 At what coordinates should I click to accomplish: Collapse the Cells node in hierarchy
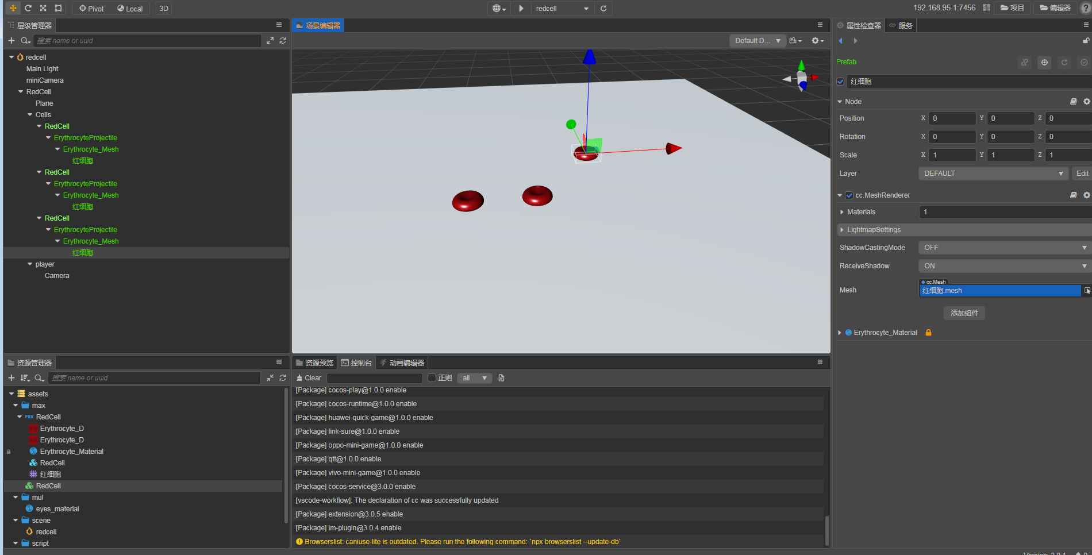click(30, 115)
